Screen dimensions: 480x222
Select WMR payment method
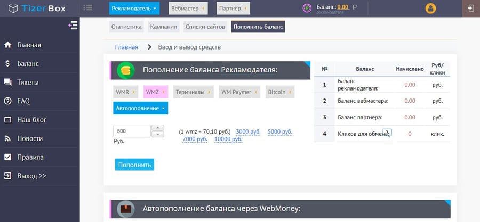coord(125,92)
